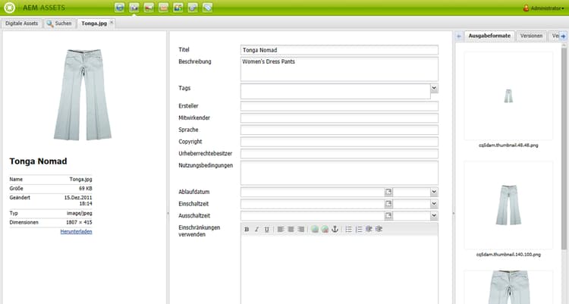This screenshot has width=569, height=304.
Task: Switch to the Suchen tab
Action: click(x=59, y=24)
